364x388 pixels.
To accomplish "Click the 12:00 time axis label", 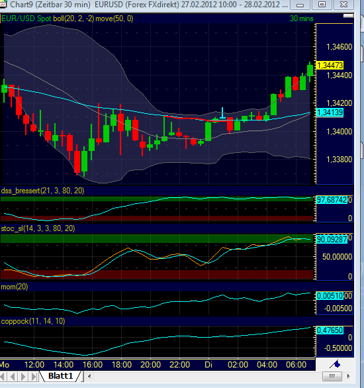I will click(34, 364).
